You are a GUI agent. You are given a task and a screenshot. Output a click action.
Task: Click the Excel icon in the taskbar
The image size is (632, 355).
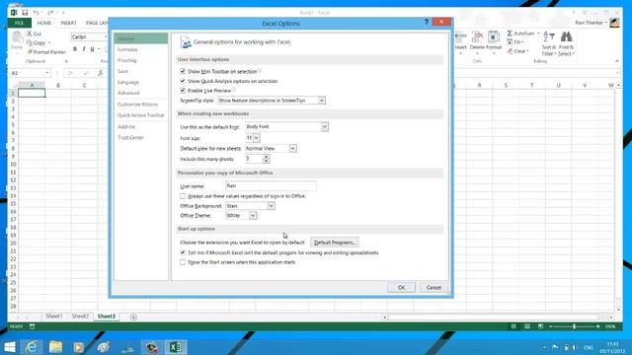tap(176, 347)
